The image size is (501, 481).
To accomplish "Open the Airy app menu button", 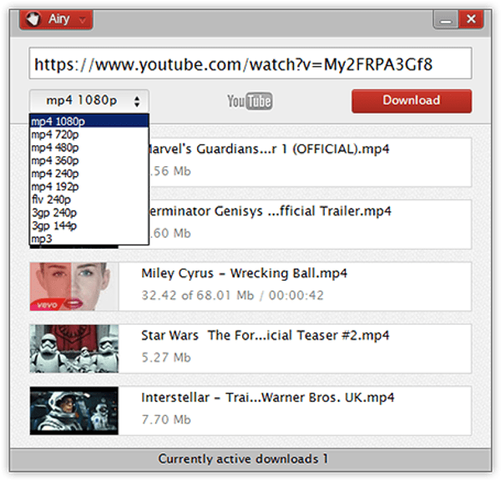I will [x=55, y=20].
